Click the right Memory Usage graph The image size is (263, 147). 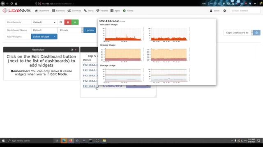(x=169, y=55)
